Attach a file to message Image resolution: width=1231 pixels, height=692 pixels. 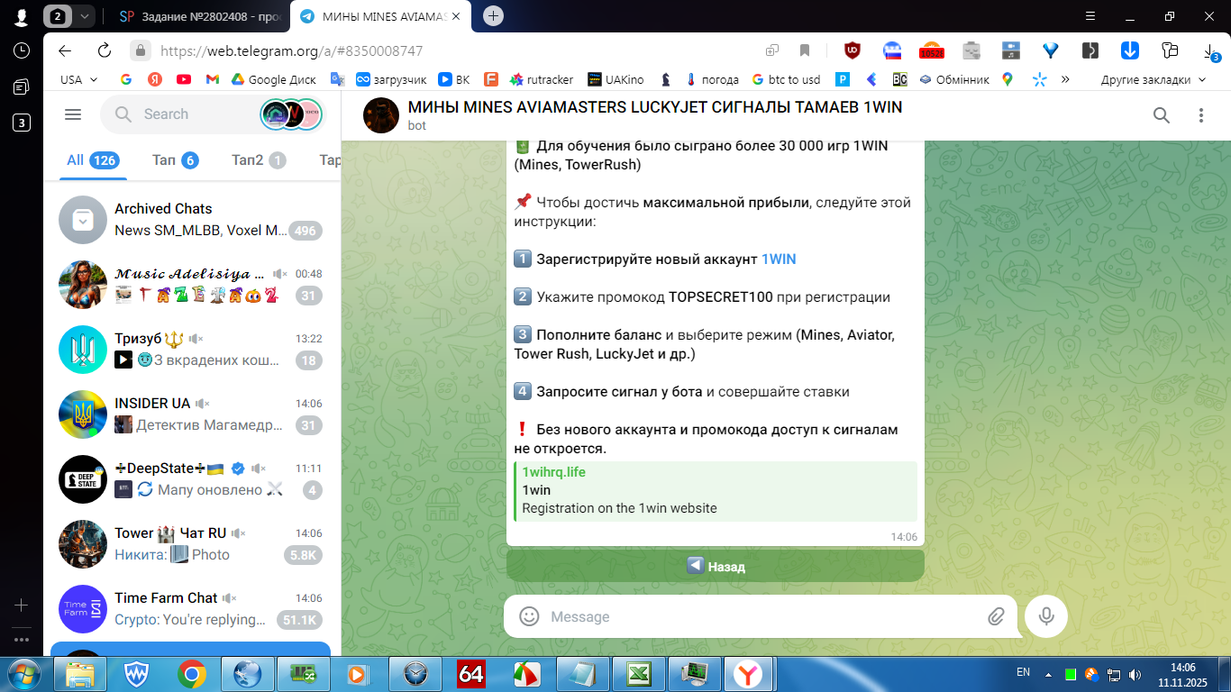996,616
